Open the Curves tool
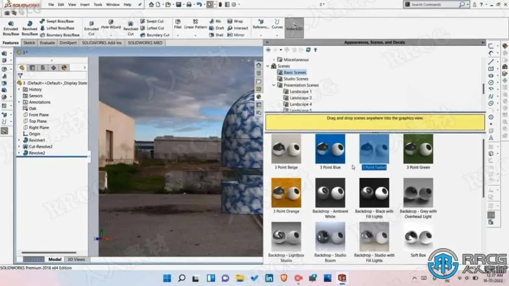Screen dimensions: 509x286 click(277, 24)
